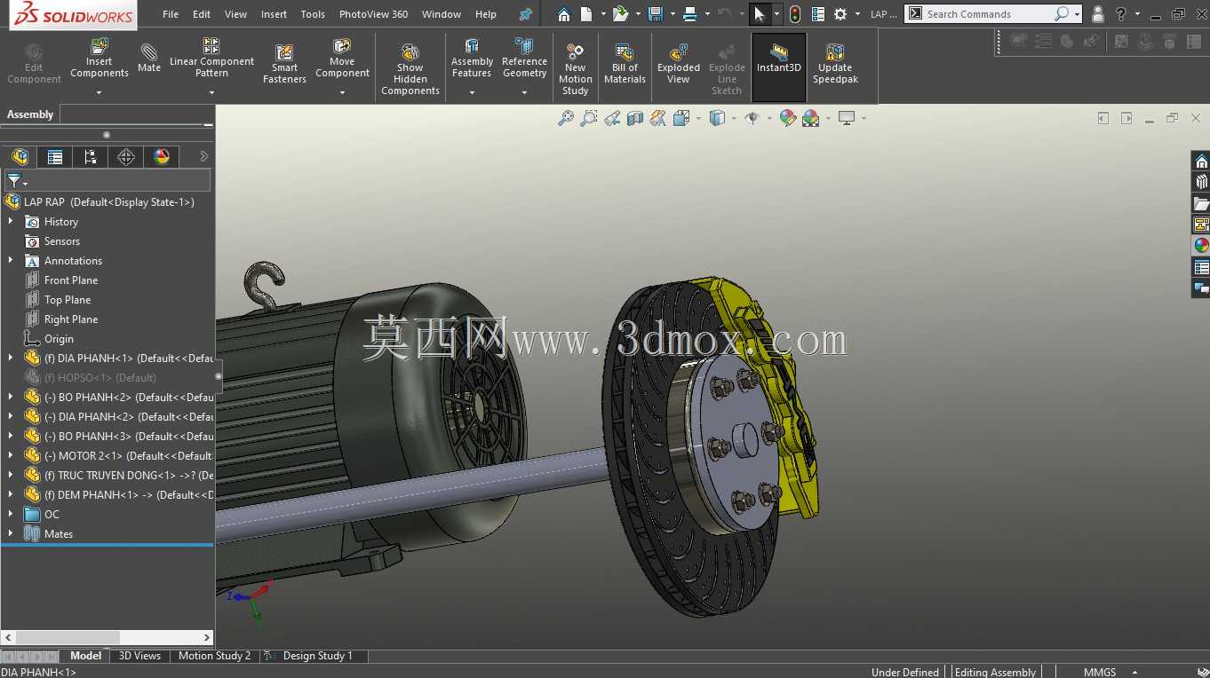Open Assembly Features tool
This screenshot has width=1210, height=678.
coord(472,59)
